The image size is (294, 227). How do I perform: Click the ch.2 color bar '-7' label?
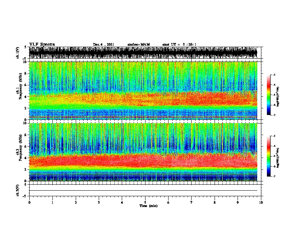click(274, 176)
